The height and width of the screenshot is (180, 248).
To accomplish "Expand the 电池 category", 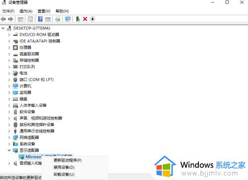I will (9, 73).
